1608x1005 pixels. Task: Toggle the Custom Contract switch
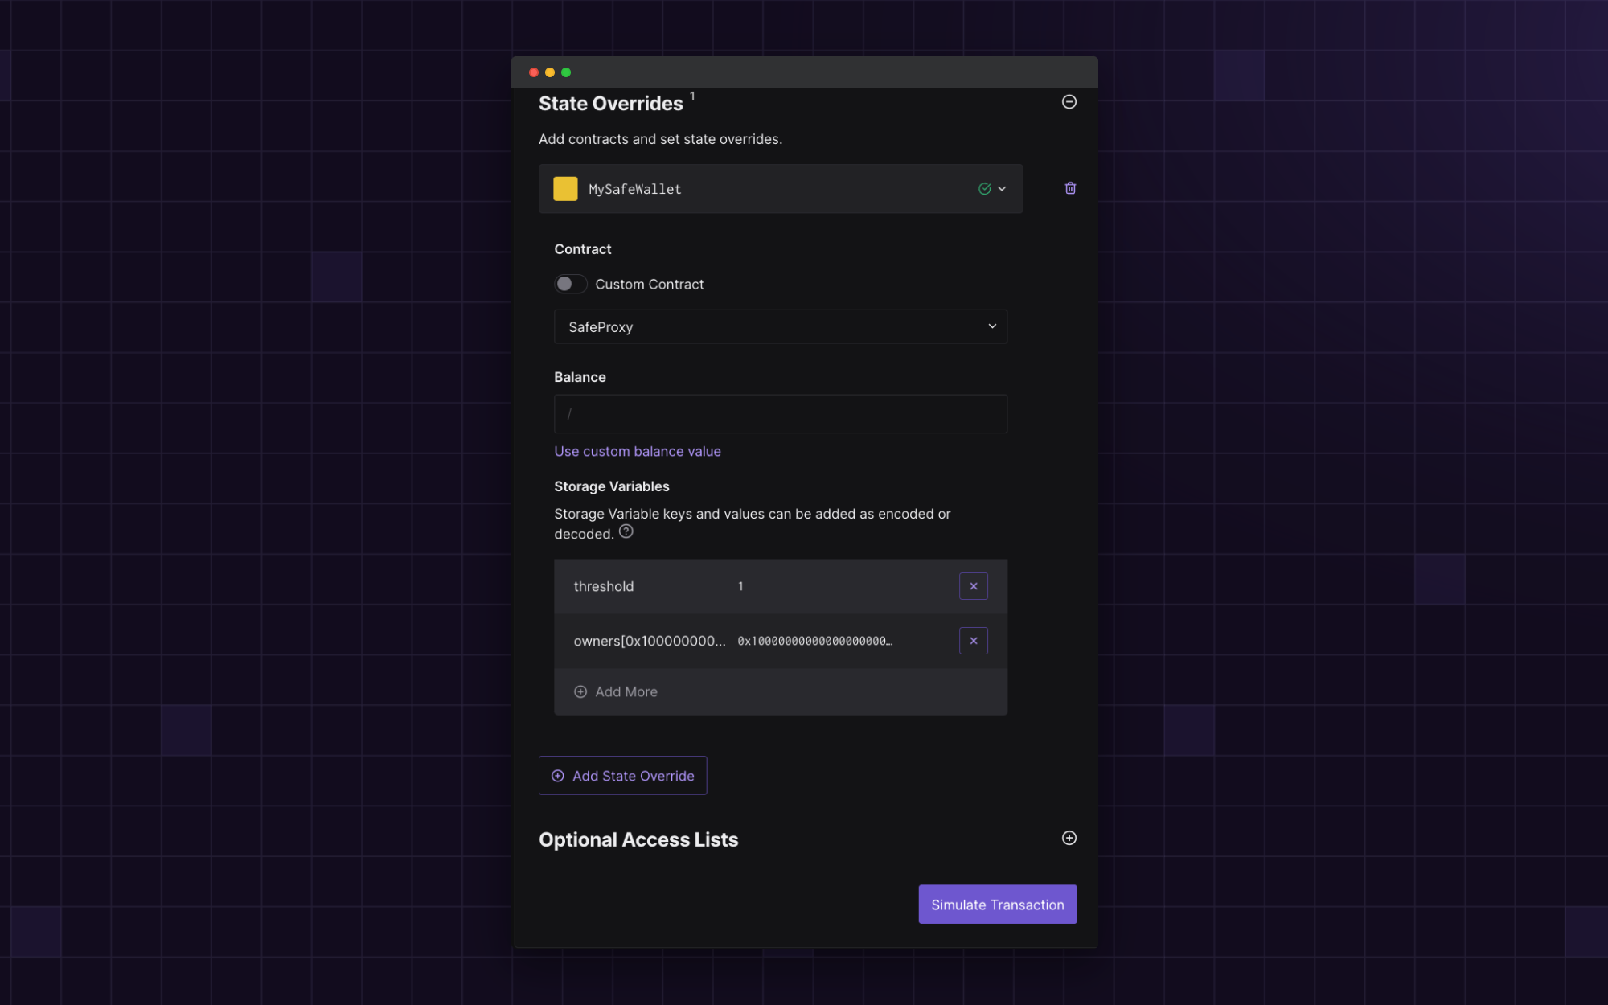pos(570,284)
